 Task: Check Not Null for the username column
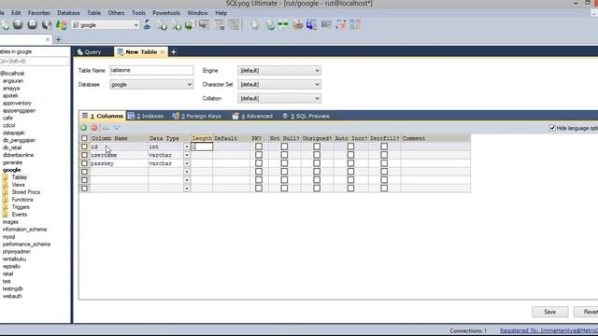pos(284,155)
